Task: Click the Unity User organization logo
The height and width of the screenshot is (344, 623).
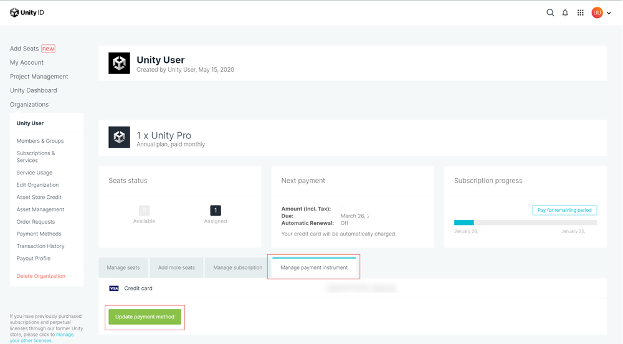Action: [119, 63]
